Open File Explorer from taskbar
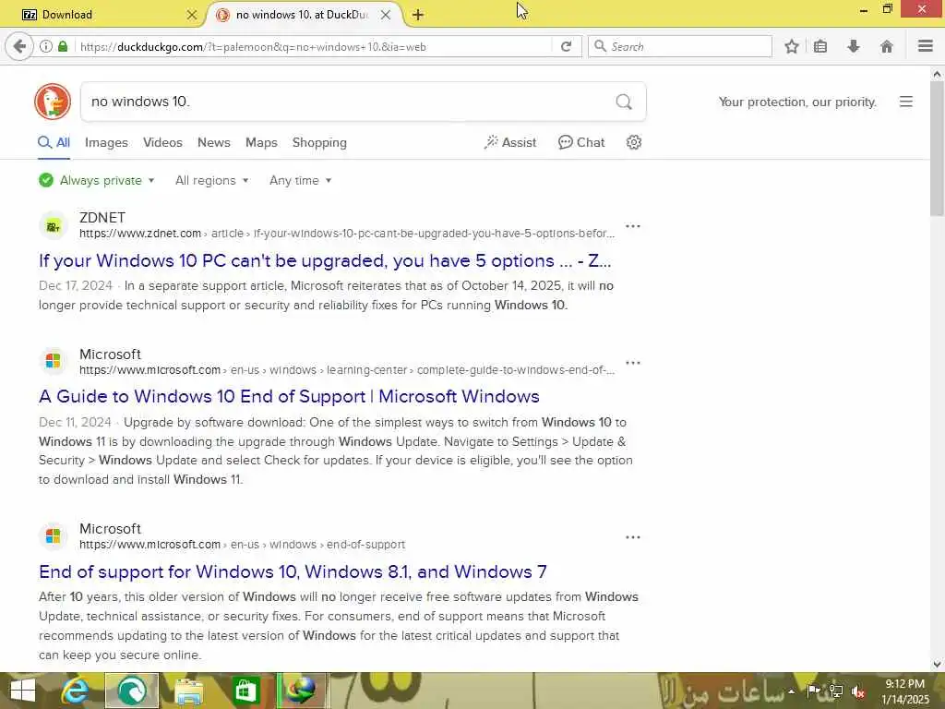The image size is (945, 709). [x=188, y=691]
